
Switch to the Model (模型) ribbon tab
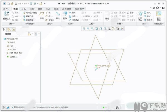15,9
